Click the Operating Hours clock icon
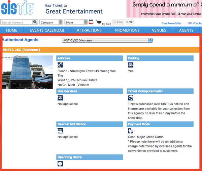 point(60,164)
